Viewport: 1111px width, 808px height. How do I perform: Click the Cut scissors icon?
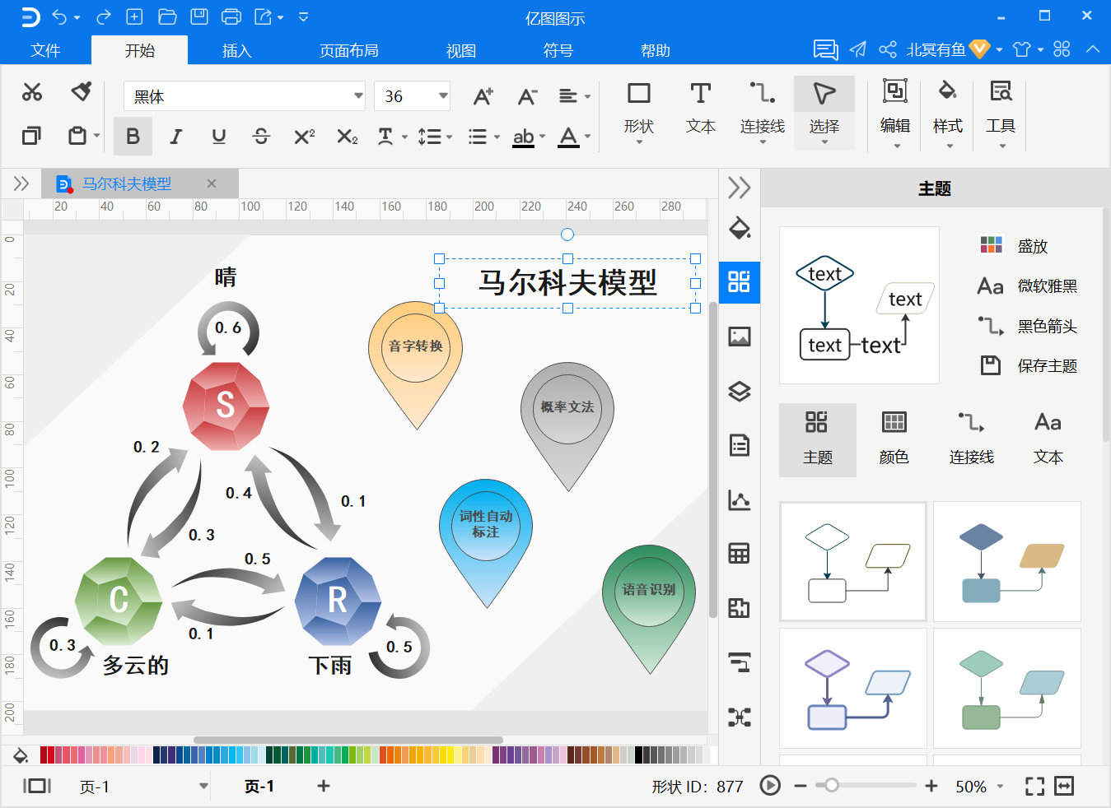coord(32,92)
